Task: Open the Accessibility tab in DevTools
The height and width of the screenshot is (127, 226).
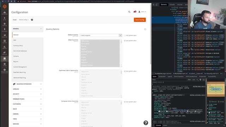Action: click(212, 77)
